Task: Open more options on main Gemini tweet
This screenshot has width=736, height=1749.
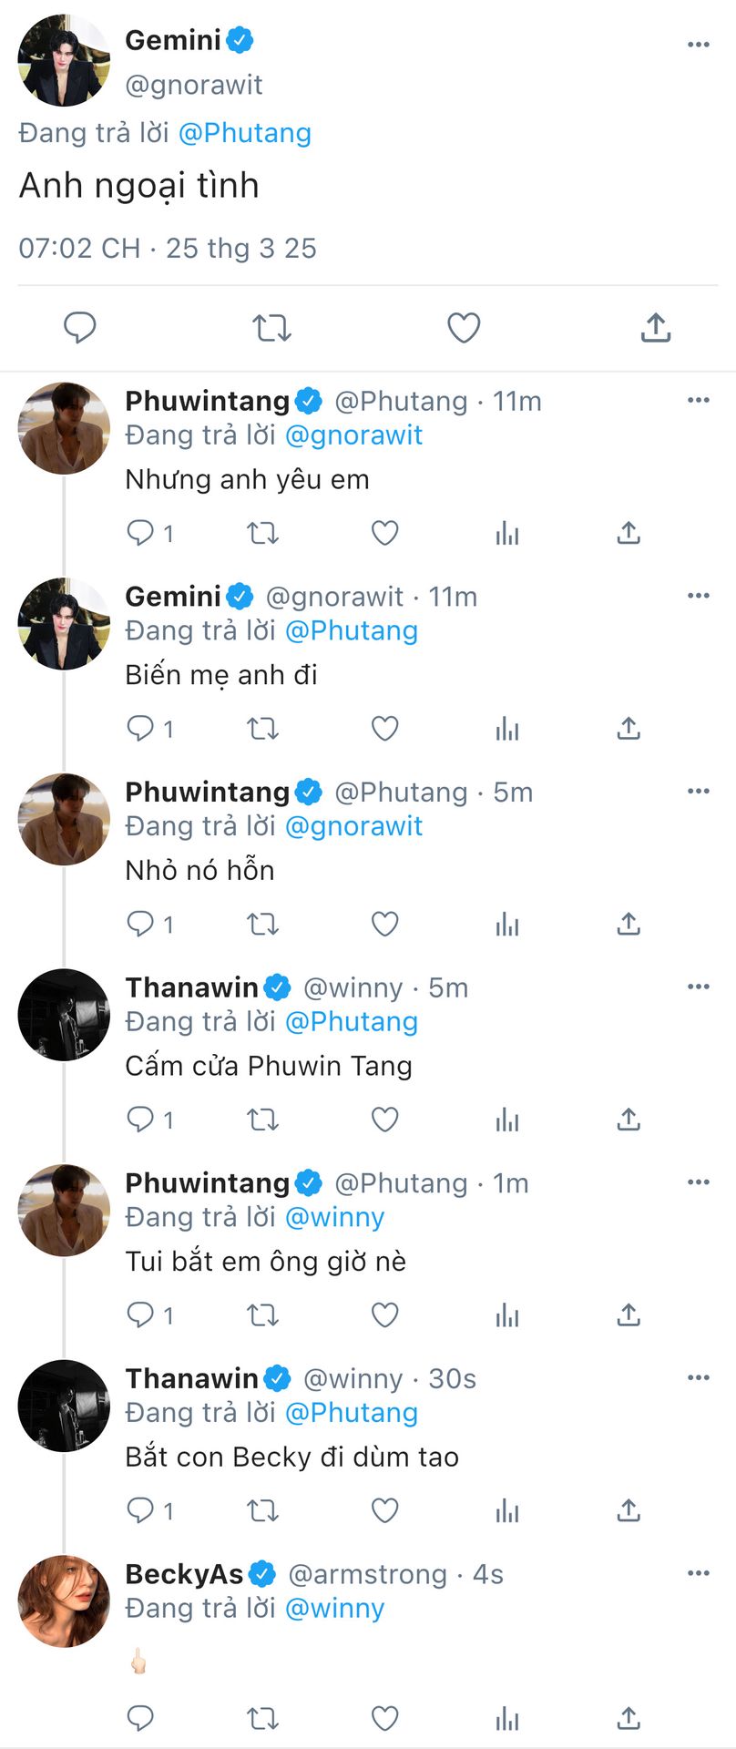Action: (x=699, y=45)
